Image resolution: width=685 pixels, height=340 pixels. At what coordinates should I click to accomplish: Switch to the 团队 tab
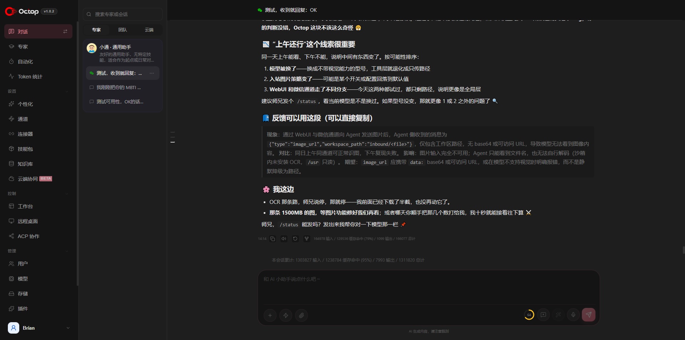click(x=123, y=30)
